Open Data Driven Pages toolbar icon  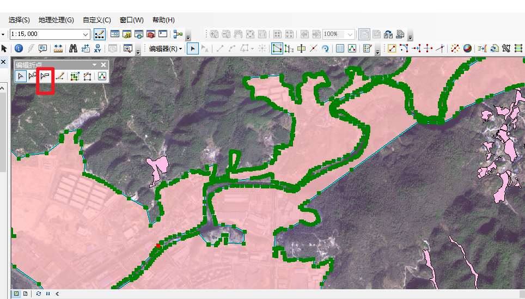coord(400,34)
